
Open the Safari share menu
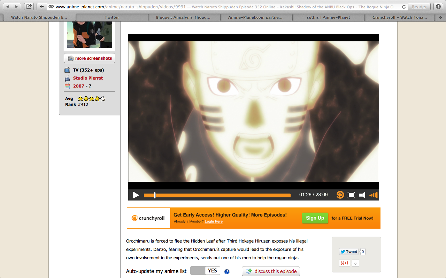[x=29, y=7]
